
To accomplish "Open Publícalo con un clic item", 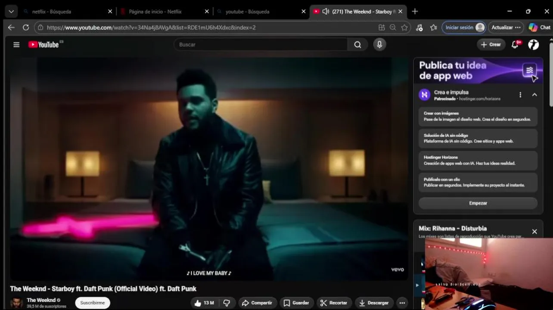I will [478, 182].
